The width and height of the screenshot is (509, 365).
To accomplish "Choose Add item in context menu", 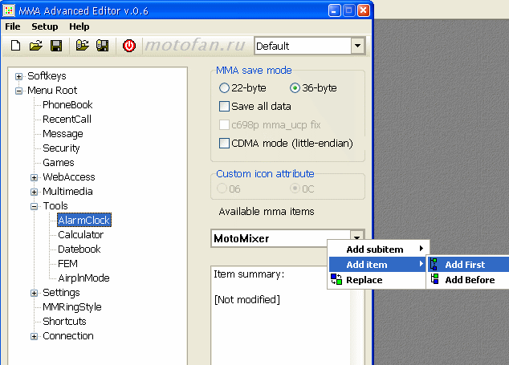I will [378, 265].
